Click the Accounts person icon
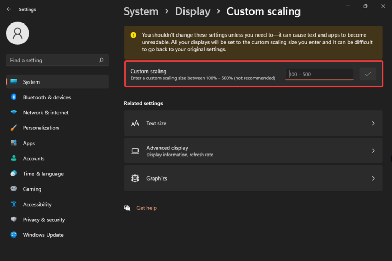This screenshot has height=261, width=392. click(x=14, y=158)
